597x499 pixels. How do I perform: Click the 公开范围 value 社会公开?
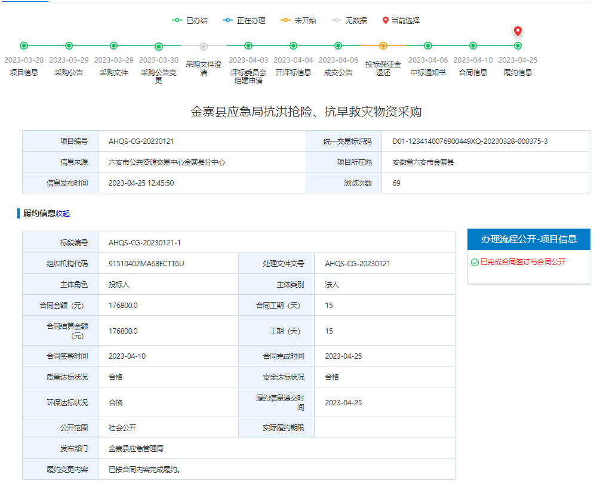point(122,428)
